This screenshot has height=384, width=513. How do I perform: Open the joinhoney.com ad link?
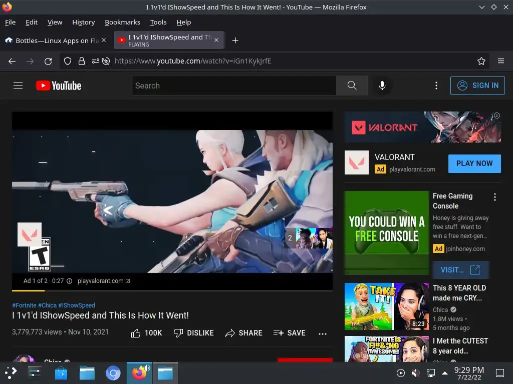click(x=465, y=249)
